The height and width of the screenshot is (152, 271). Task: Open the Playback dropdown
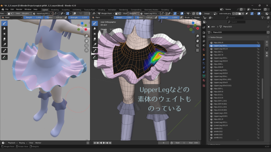[13, 143]
